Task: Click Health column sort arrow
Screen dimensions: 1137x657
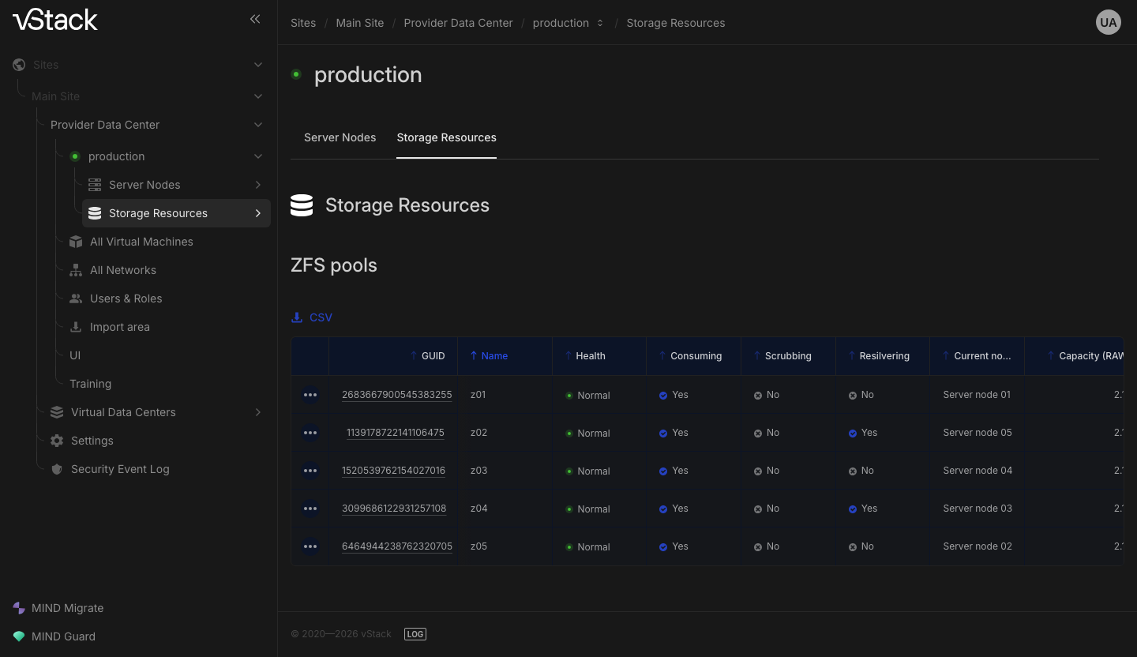Action: [x=568, y=356]
